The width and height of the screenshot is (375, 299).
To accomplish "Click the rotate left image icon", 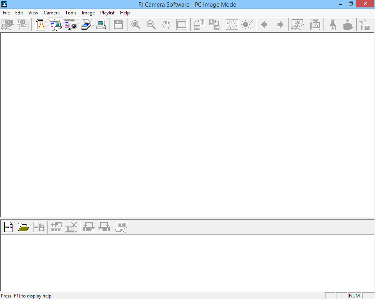I will point(214,25).
